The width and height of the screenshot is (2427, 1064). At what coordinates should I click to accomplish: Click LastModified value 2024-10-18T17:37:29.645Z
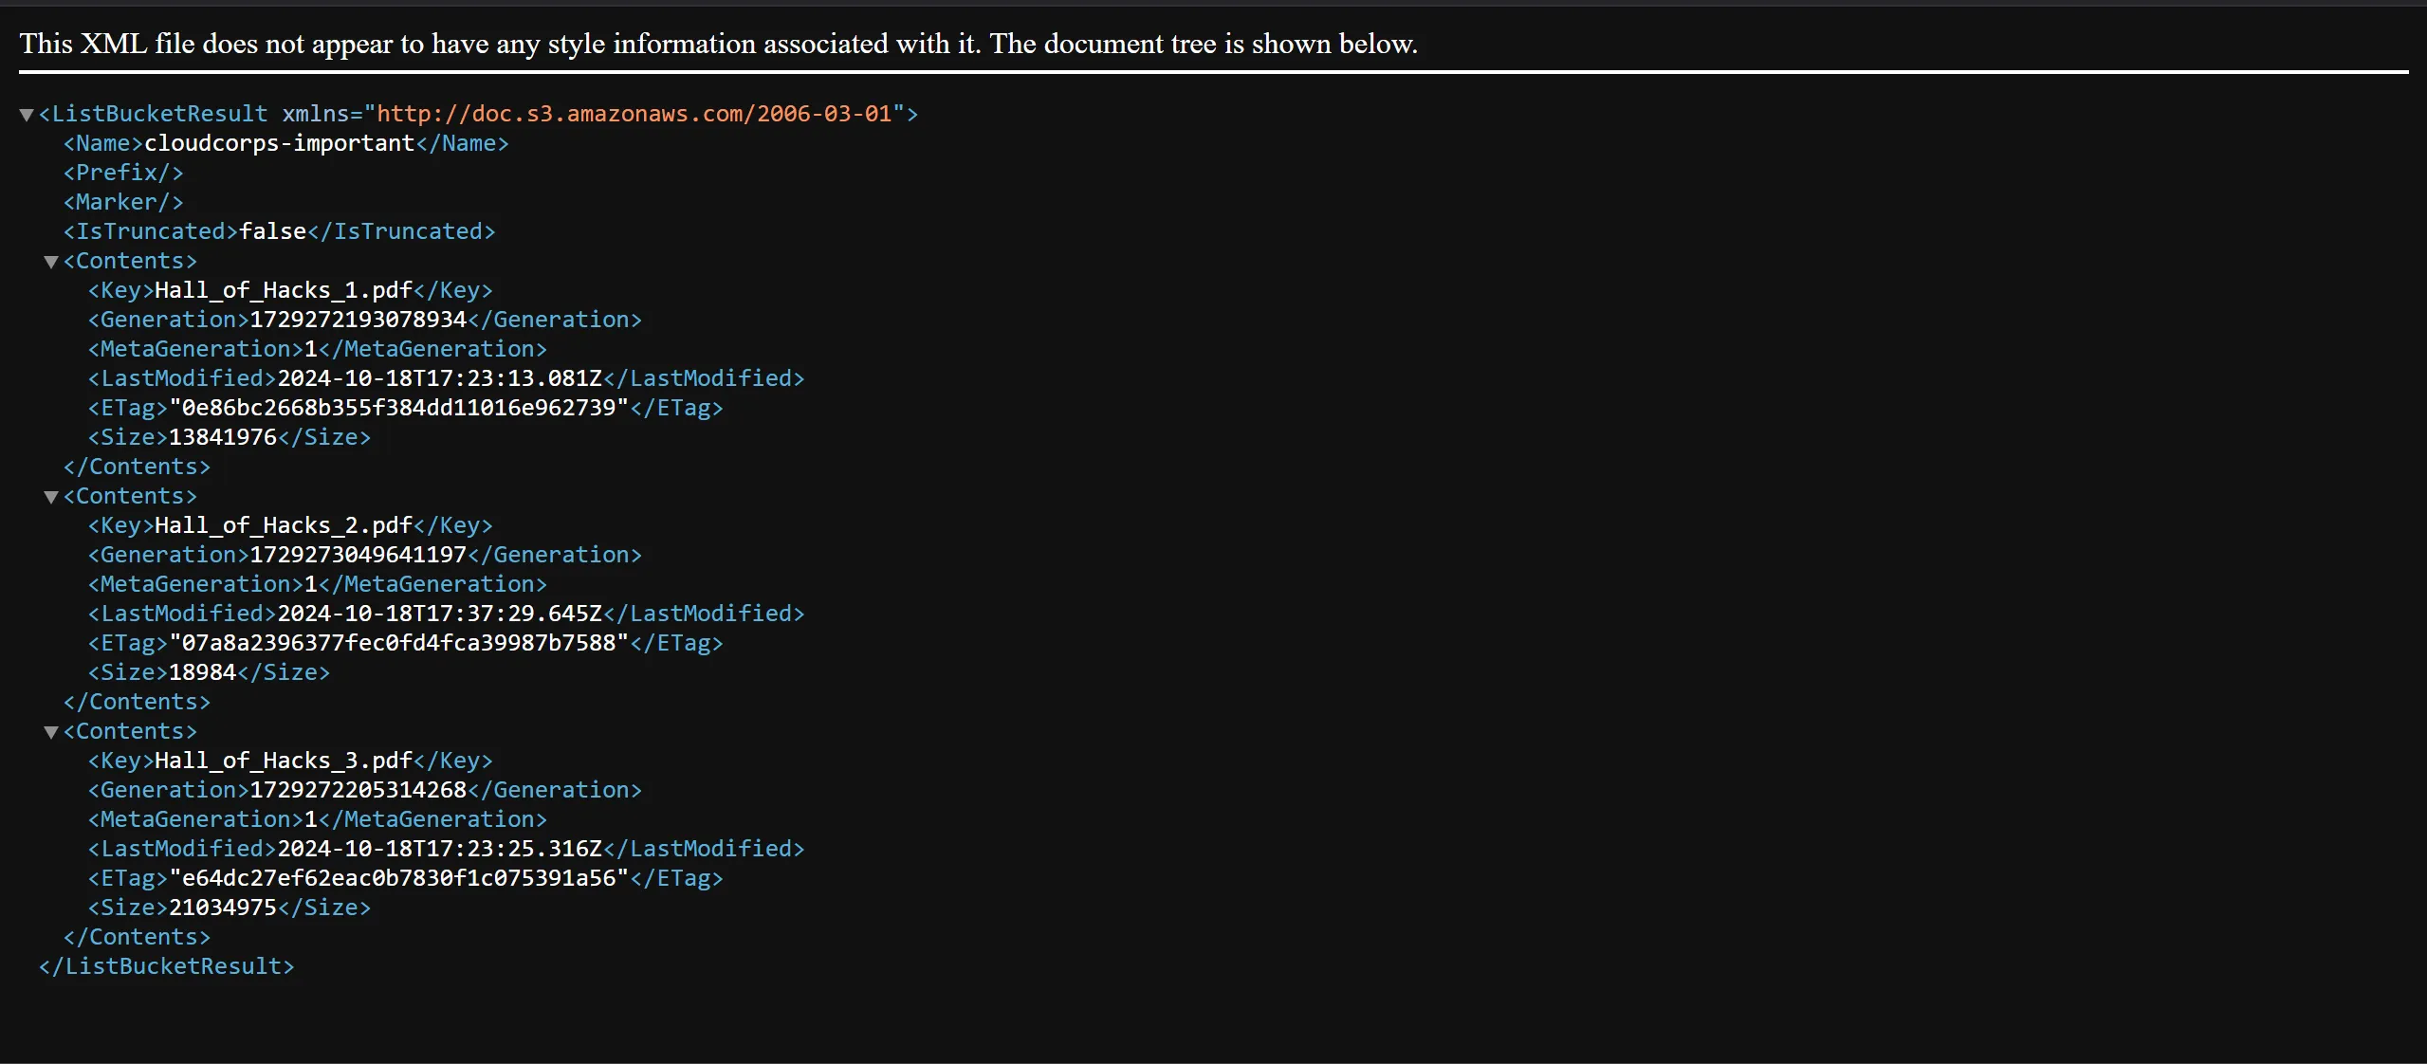[x=439, y=614]
